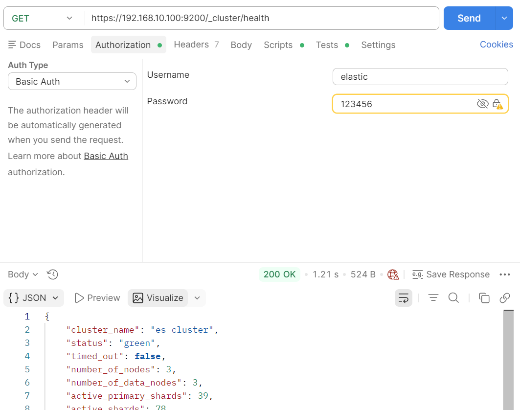520x410 pixels.
Task: Toggle password visibility eye icon
Action: click(x=482, y=104)
